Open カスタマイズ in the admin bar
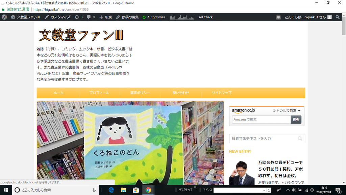This screenshot has width=346, height=195. (x=57, y=17)
